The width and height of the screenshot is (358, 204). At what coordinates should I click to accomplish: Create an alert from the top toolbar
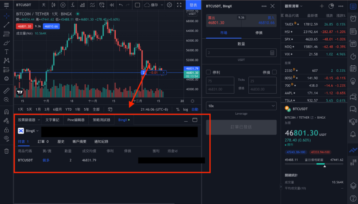(x=102, y=5)
